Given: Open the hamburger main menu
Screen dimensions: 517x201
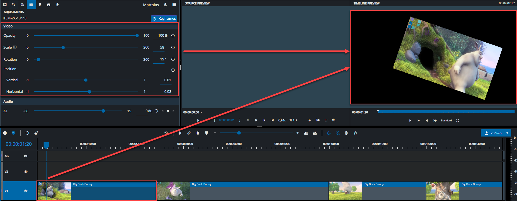Looking at the screenshot, I should pos(174,5).
